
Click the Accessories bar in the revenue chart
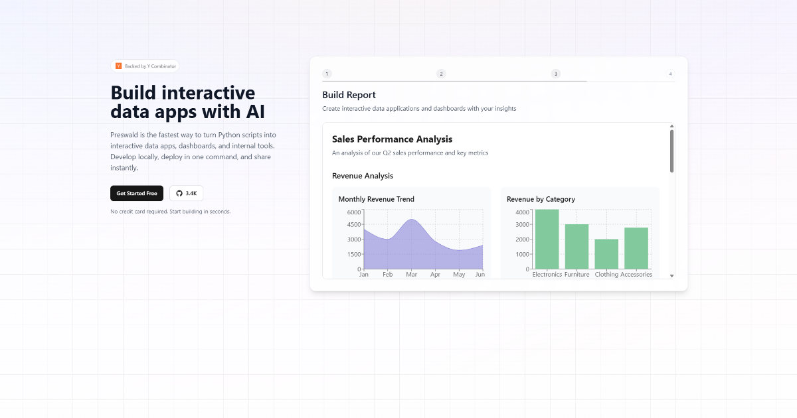click(636, 248)
